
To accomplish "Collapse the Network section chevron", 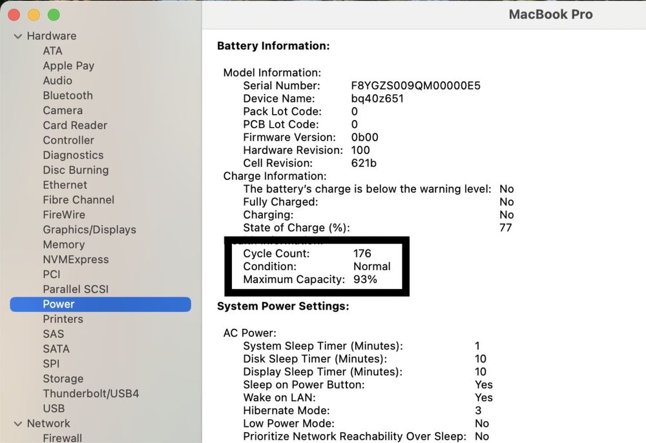I will coord(17,424).
